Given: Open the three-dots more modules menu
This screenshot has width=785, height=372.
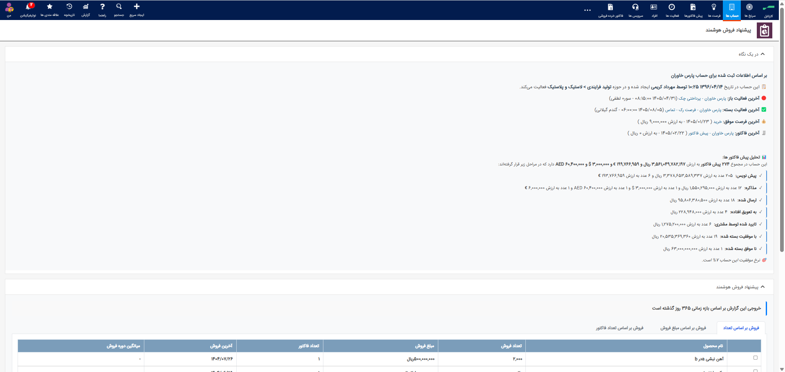Looking at the screenshot, I should coord(588,10).
